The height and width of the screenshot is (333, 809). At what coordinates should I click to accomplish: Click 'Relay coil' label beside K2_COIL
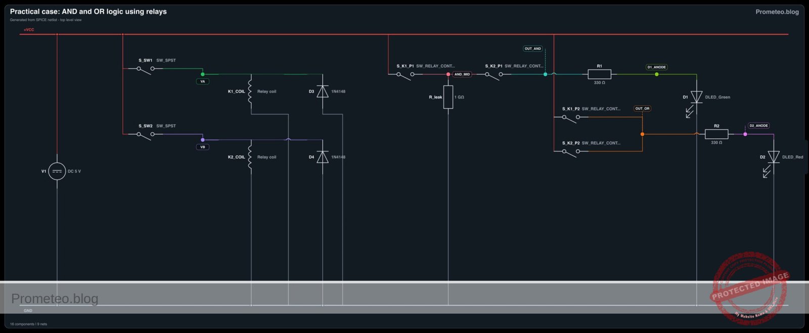(x=266, y=157)
